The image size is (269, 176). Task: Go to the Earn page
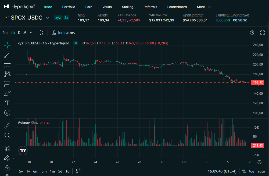tap(89, 7)
